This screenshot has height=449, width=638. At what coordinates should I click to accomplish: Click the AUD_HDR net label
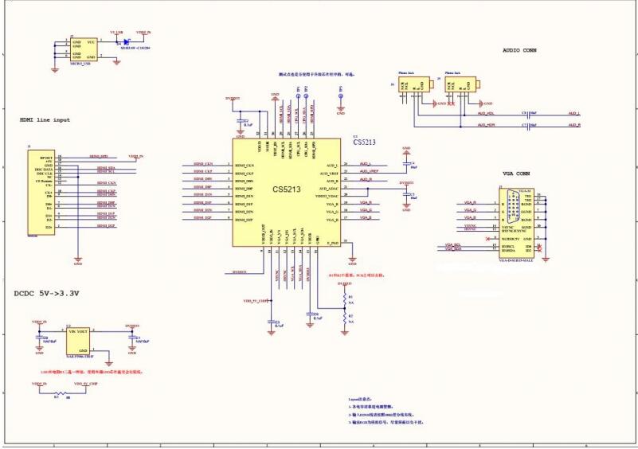click(486, 125)
